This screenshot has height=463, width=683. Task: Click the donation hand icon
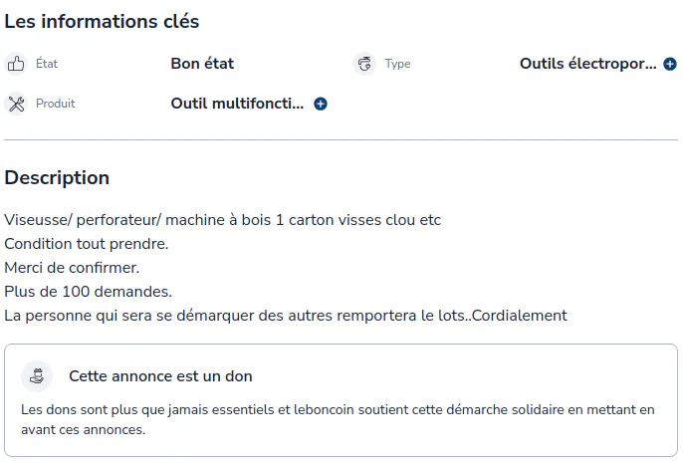tap(37, 376)
